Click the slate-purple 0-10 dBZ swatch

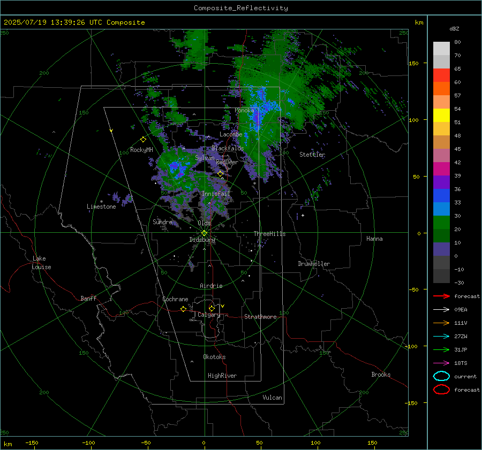click(x=441, y=249)
